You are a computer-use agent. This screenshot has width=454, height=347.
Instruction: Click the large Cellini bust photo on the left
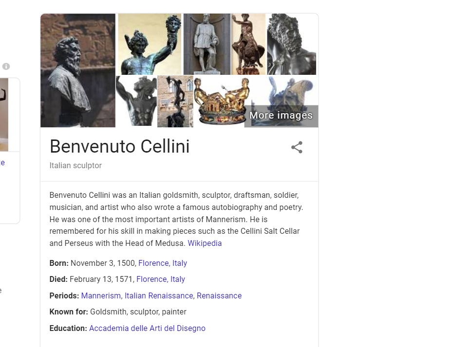78,70
